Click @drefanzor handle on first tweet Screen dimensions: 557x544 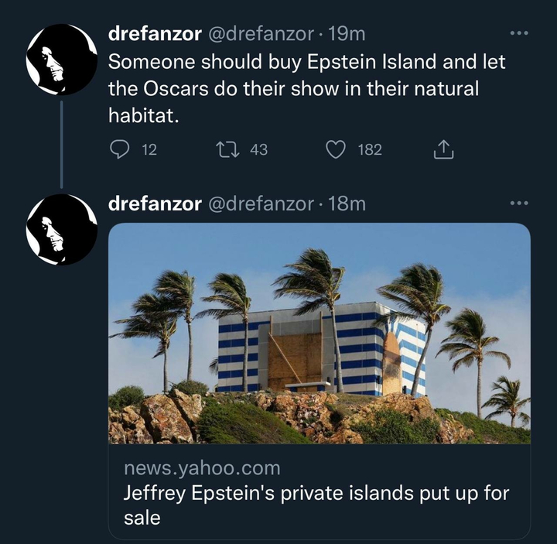tap(261, 34)
